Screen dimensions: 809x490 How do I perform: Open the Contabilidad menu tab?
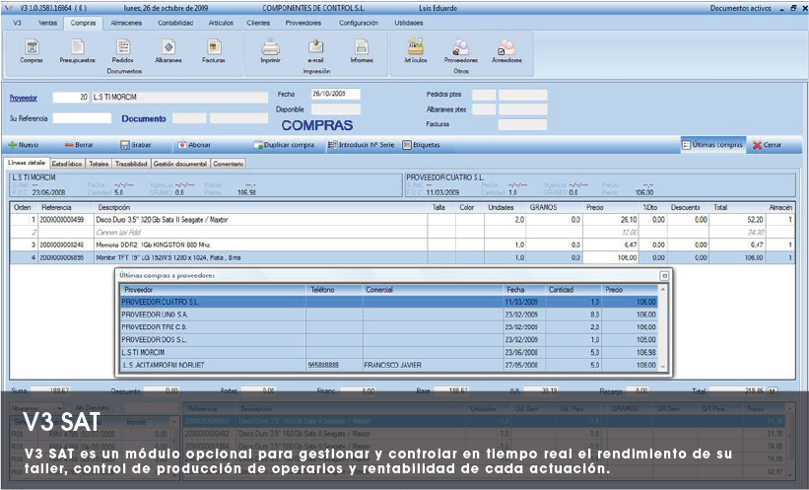tap(175, 21)
